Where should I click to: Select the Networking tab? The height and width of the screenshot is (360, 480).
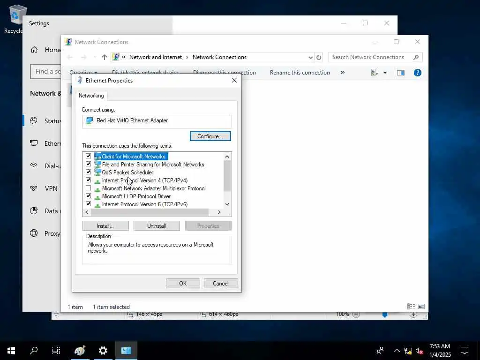[x=91, y=96]
